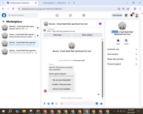Screen dimensions: 143x114
Task: Go back in browser history
Action: [x=3, y=9]
